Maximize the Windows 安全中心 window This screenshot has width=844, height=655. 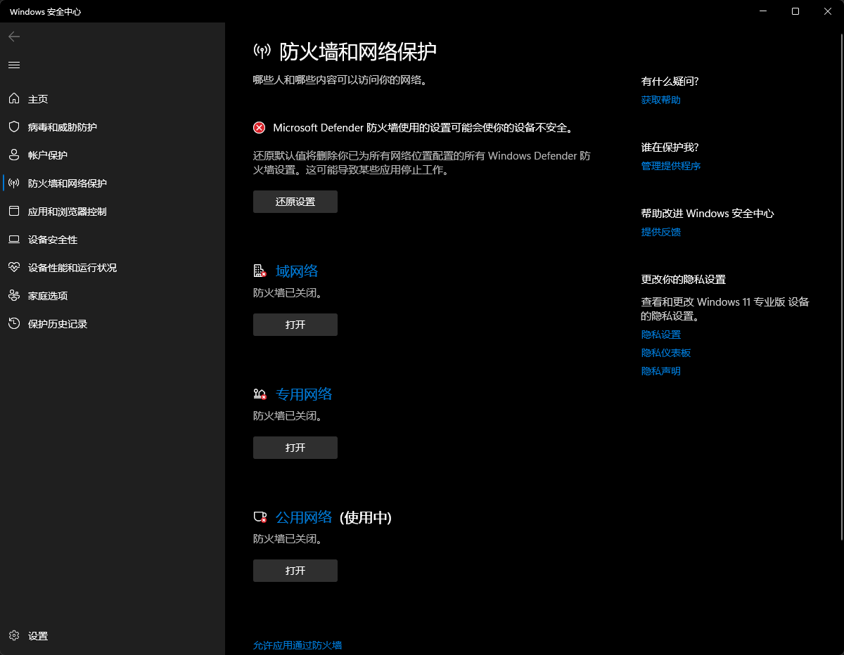click(795, 11)
